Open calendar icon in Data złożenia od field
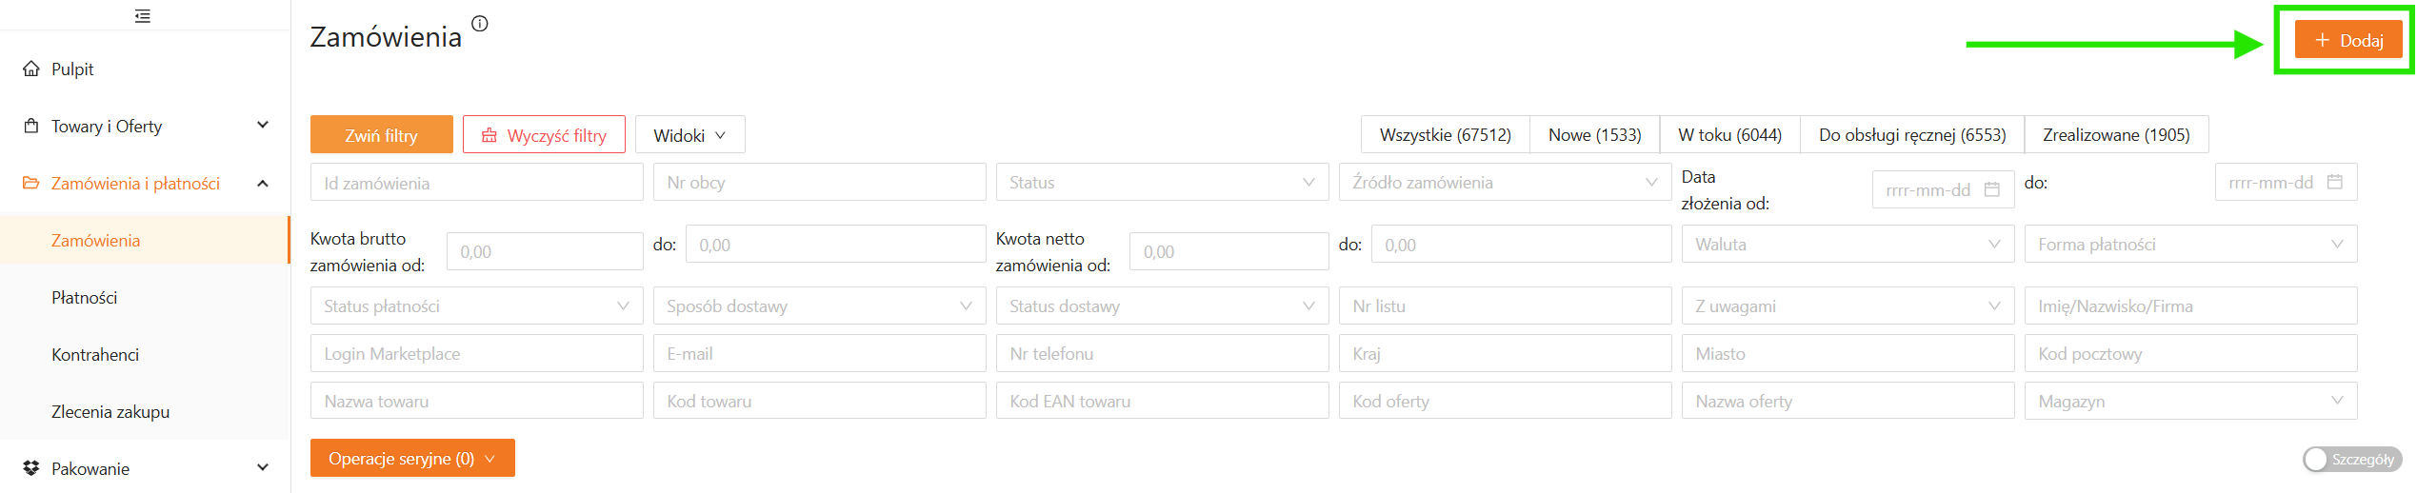Viewport: 2417px width, 493px height. [1991, 189]
